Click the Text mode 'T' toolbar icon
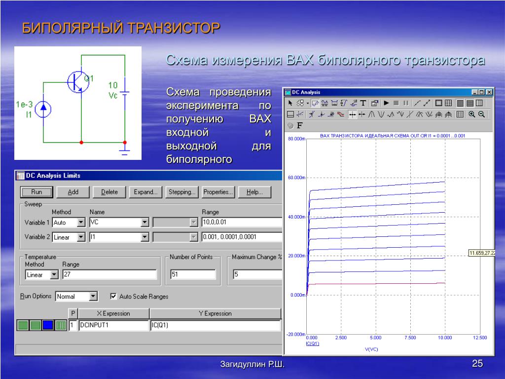This screenshot has width=505, height=379. pos(363,103)
